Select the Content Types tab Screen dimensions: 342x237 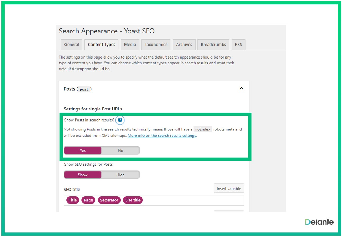(101, 45)
